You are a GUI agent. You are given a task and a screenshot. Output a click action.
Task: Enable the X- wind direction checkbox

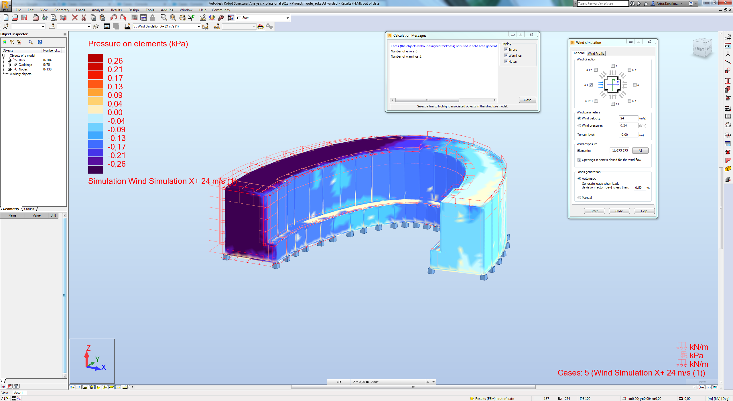coord(635,84)
